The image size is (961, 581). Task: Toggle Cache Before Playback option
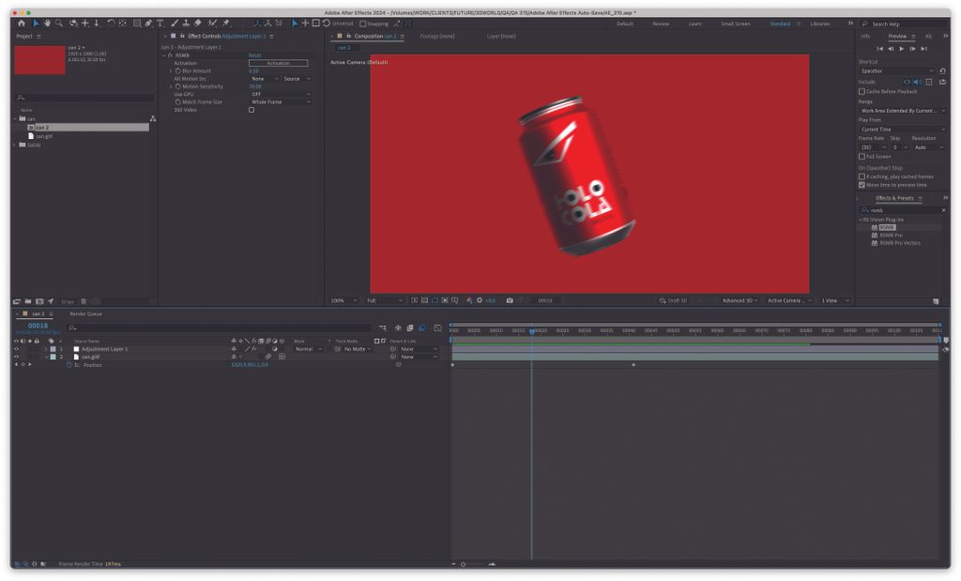point(862,91)
